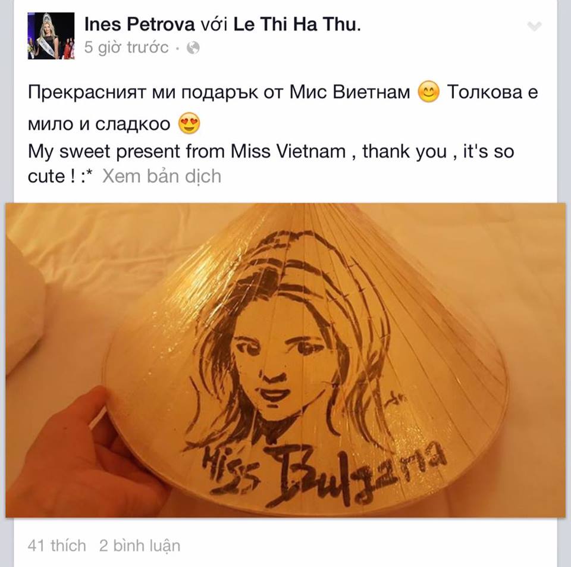Open Le Thi Ha Thu's profile link
The width and height of the screenshot is (571, 567).
click(x=297, y=24)
